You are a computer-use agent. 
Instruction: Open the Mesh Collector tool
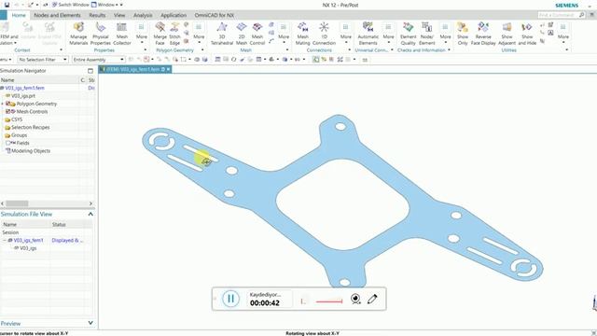pyautogui.click(x=122, y=34)
